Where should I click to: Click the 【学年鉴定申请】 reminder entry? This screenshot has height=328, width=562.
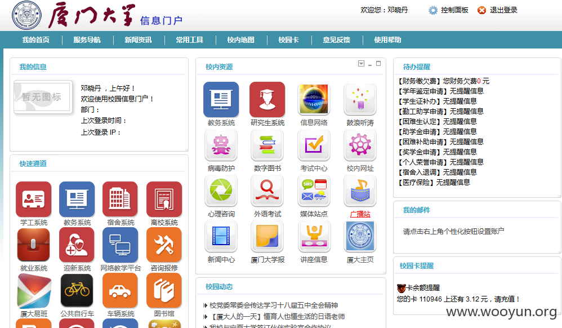click(441, 91)
